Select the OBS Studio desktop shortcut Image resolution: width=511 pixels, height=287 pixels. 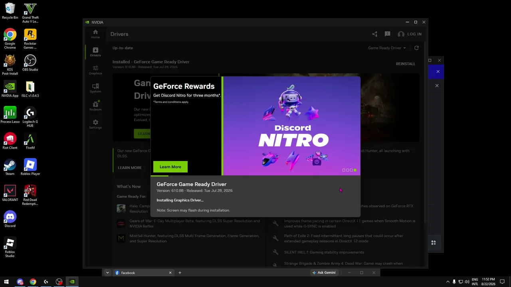(30, 63)
